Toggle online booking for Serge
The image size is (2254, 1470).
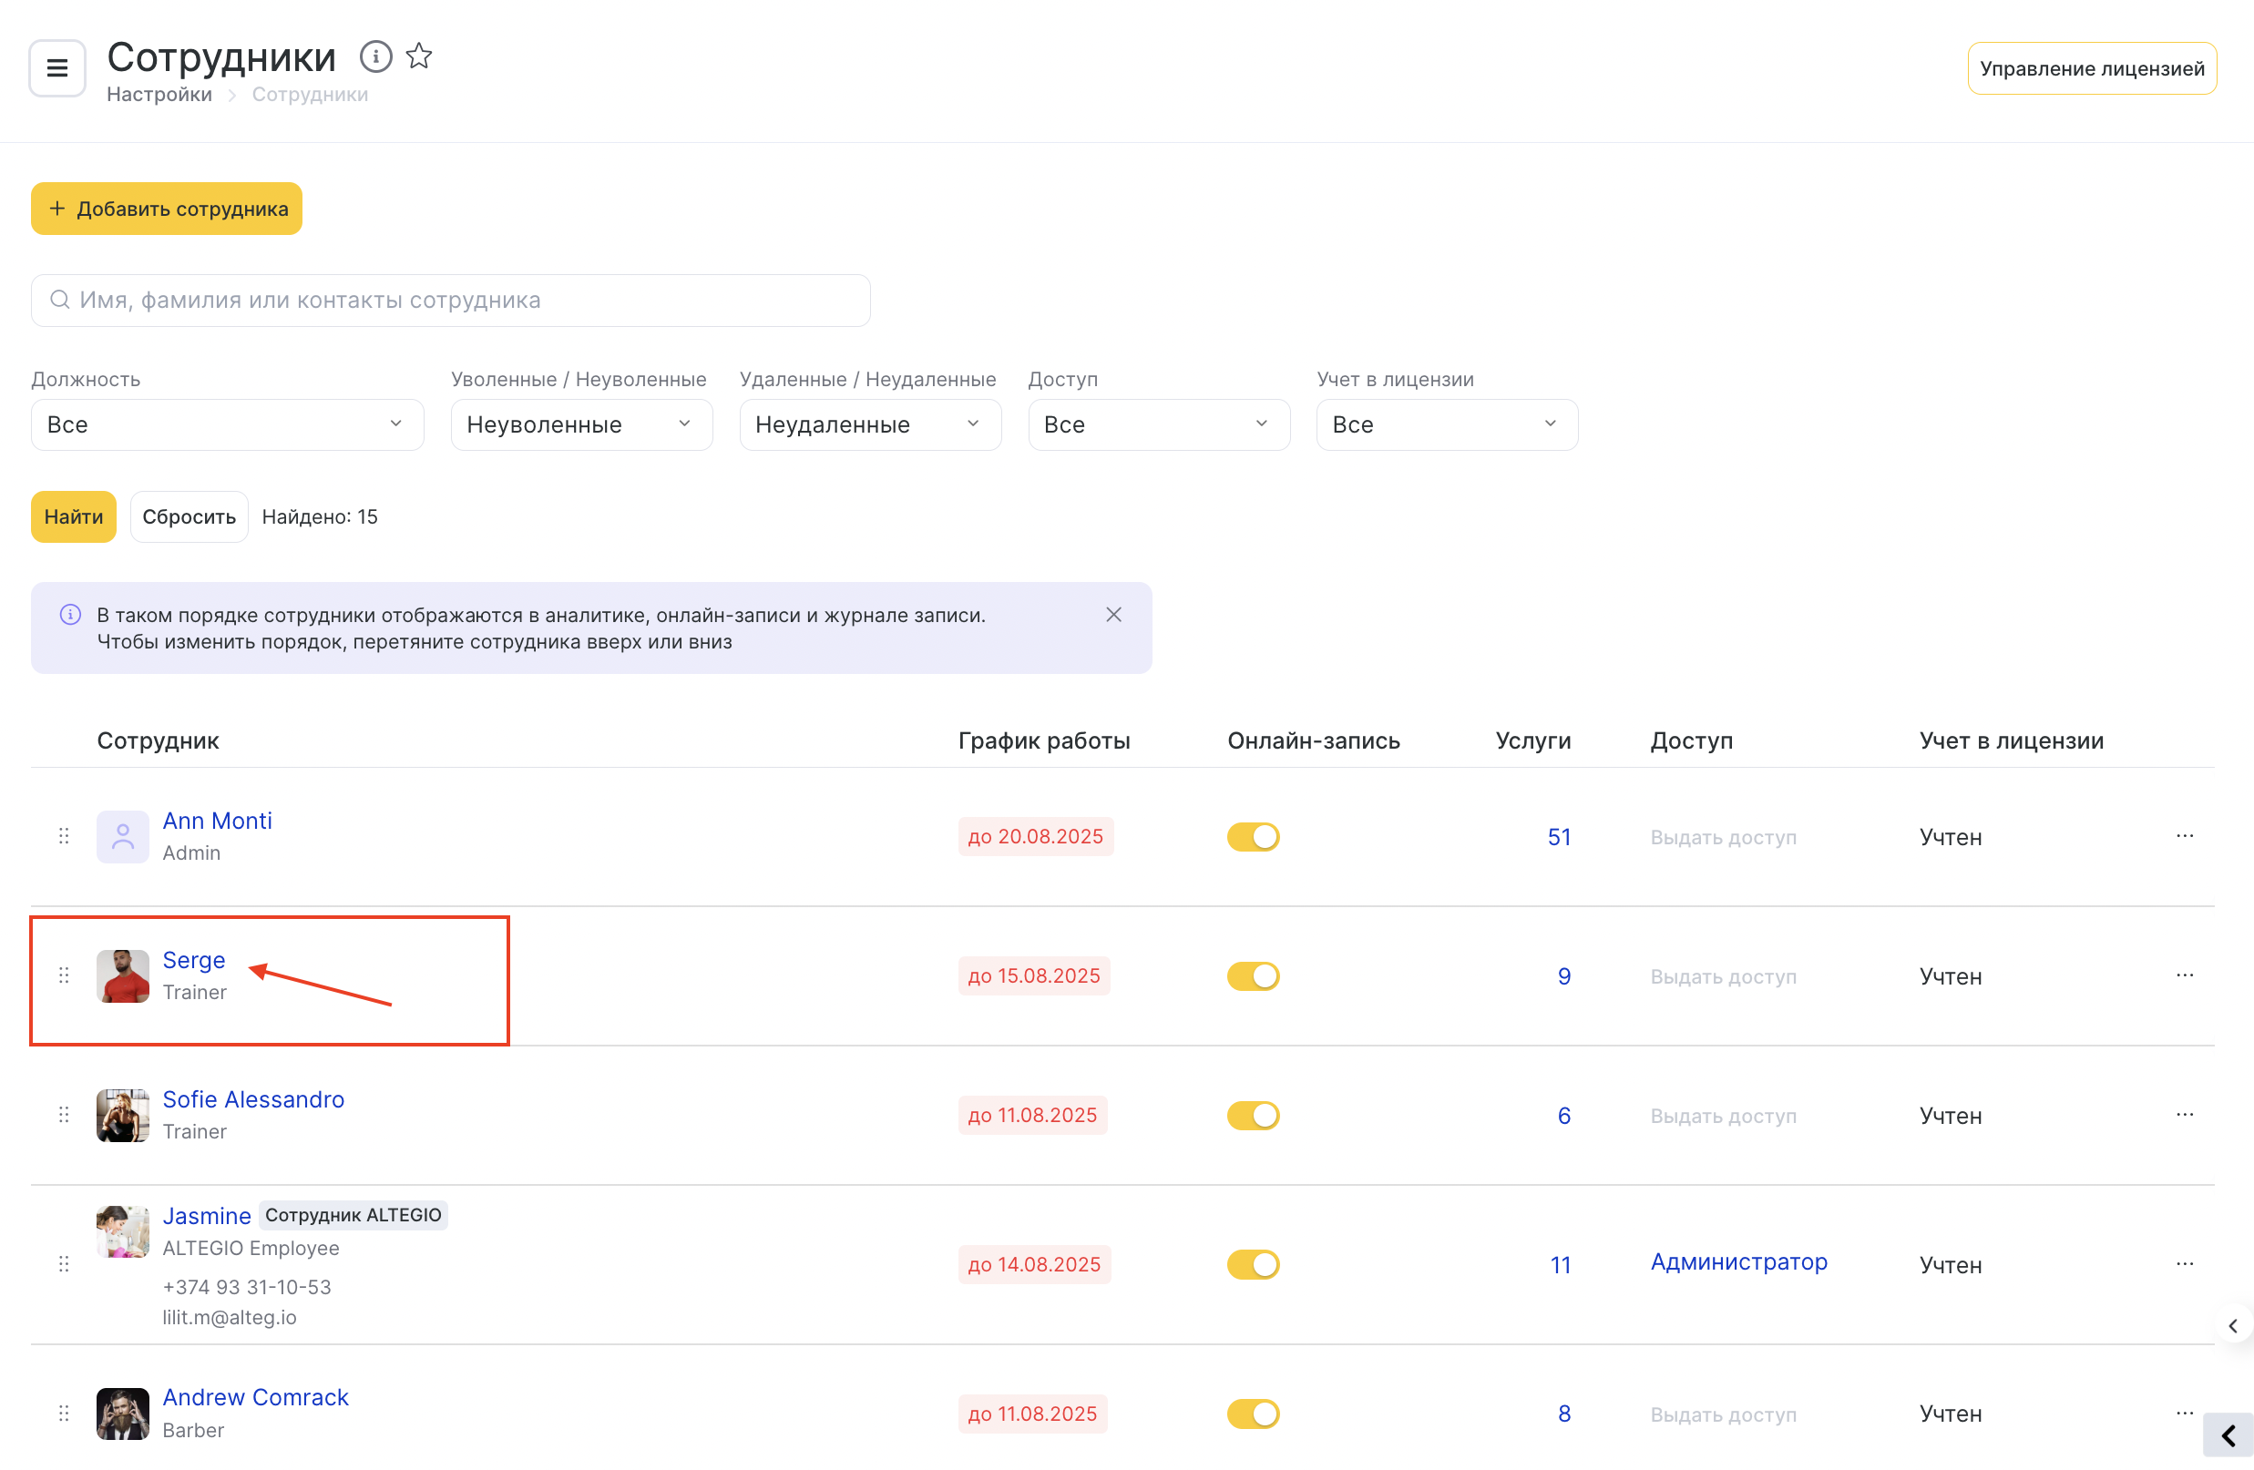(x=1252, y=975)
